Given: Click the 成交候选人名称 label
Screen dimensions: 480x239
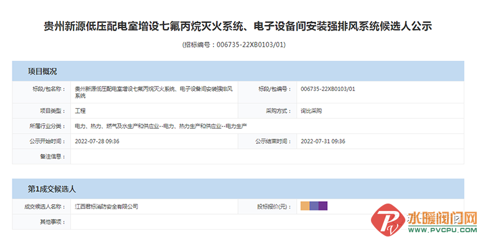Looking at the screenshot, I should tap(45, 207).
